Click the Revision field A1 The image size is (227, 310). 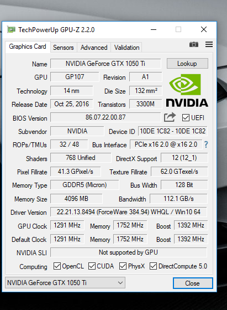point(146,77)
